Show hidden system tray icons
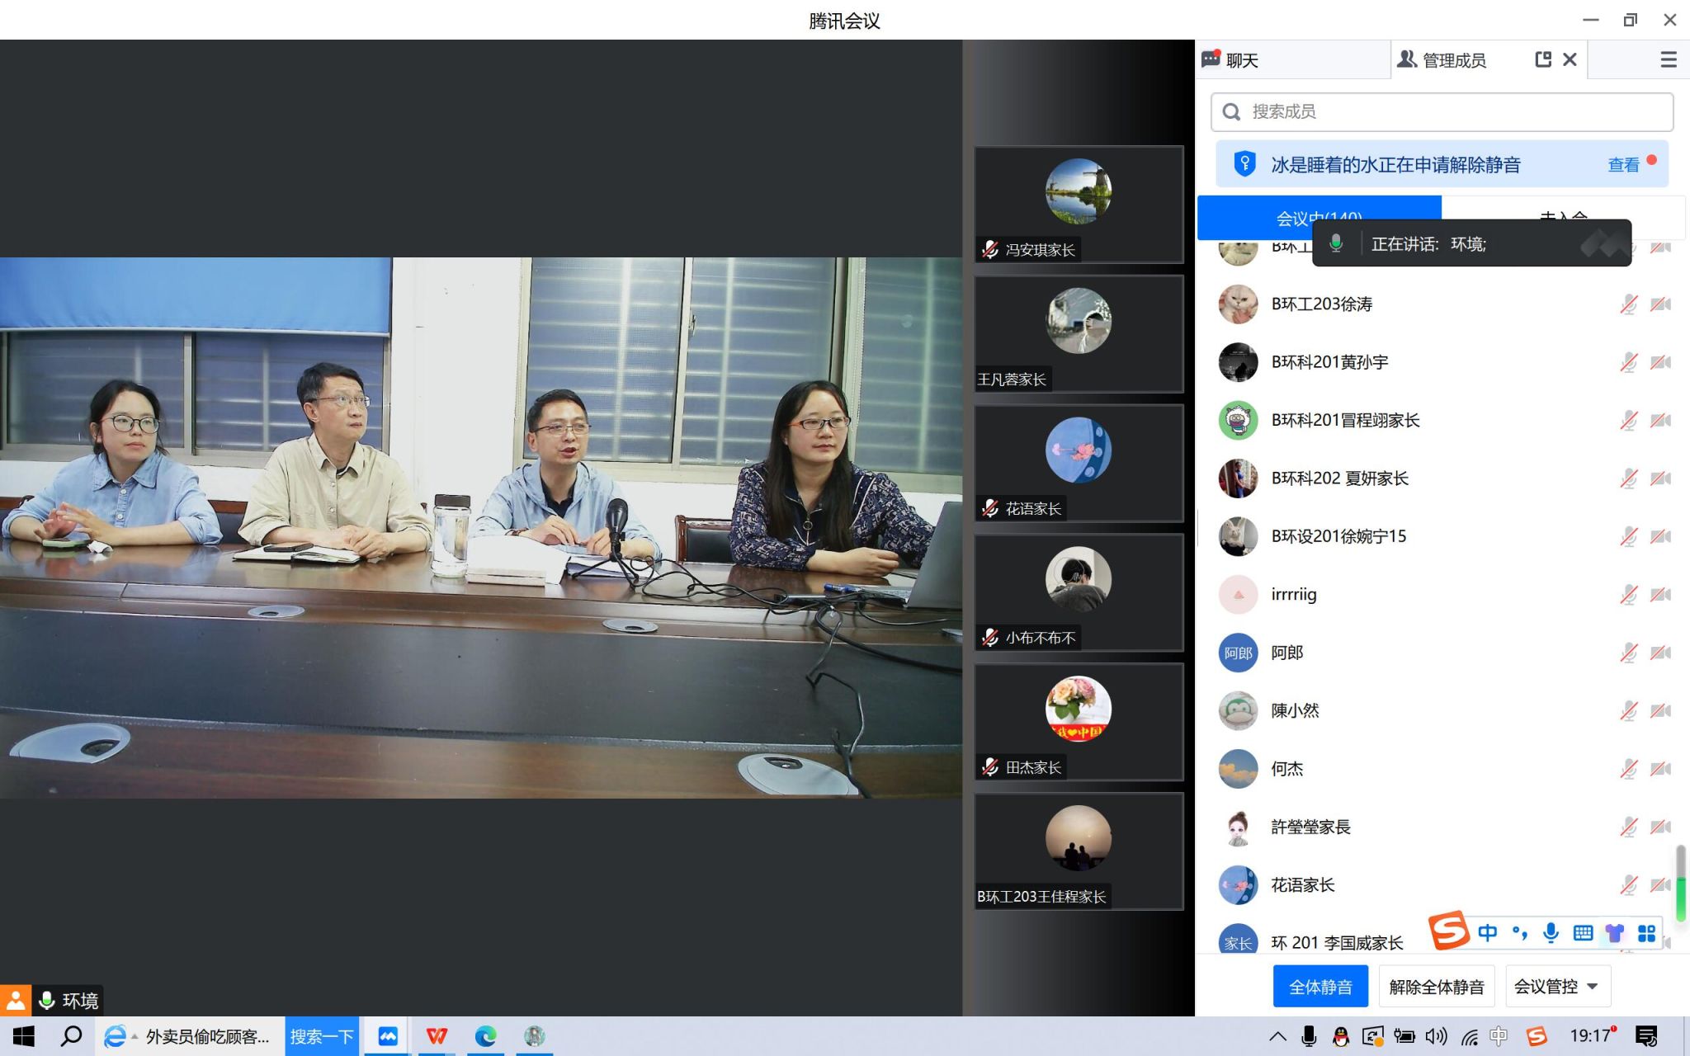The image size is (1690, 1056). pyautogui.click(x=1277, y=1036)
